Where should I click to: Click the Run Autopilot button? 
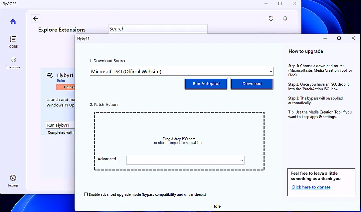pyautogui.click(x=206, y=84)
